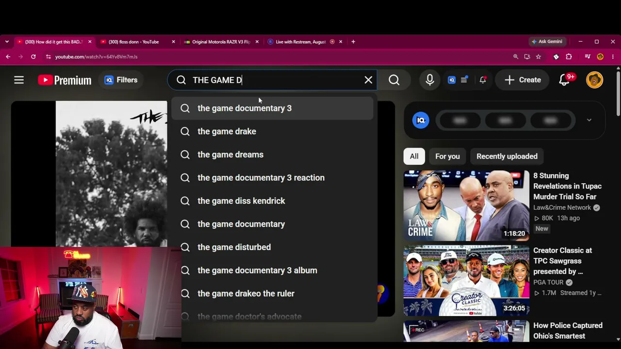This screenshot has height=349, width=621.
Task: Open the Create upload menu
Action: pyautogui.click(x=523, y=80)
